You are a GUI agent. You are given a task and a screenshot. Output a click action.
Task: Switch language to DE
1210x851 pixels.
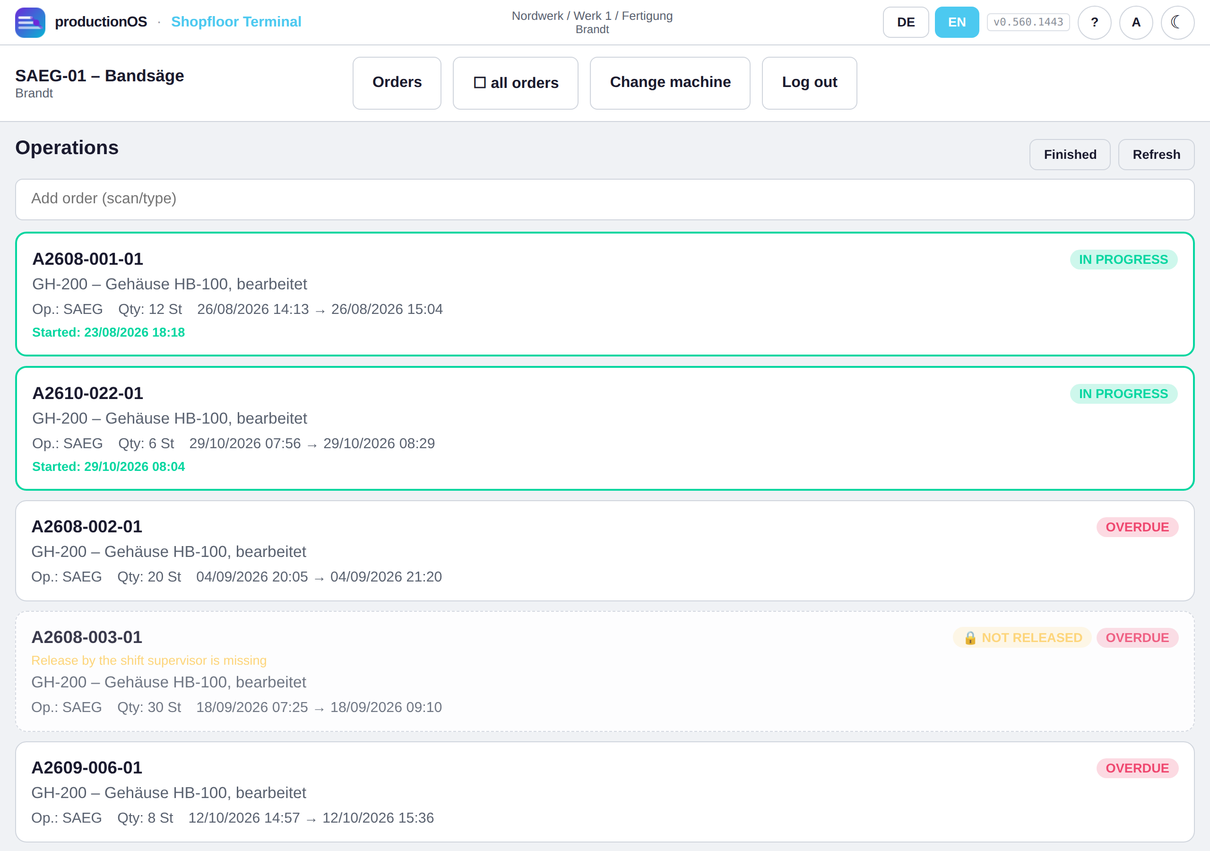pos(906,22)
